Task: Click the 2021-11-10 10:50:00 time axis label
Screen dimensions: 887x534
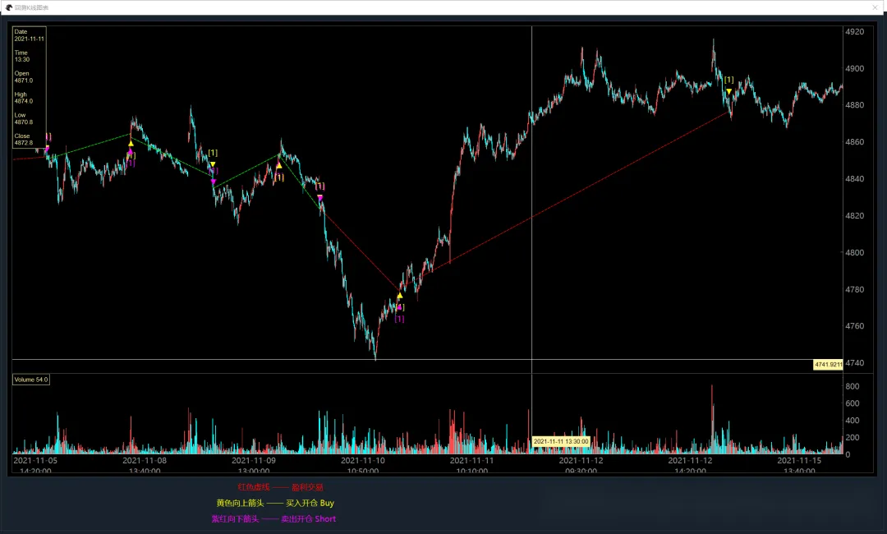Action: [363, 466]
